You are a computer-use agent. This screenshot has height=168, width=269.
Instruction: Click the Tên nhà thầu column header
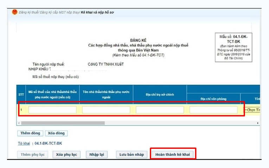[106, 95]
